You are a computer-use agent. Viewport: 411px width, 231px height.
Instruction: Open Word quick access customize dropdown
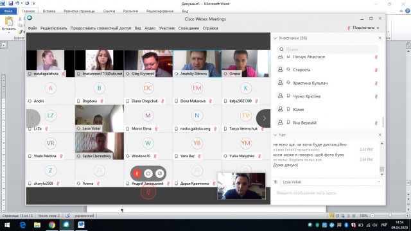tap(34, 3)
